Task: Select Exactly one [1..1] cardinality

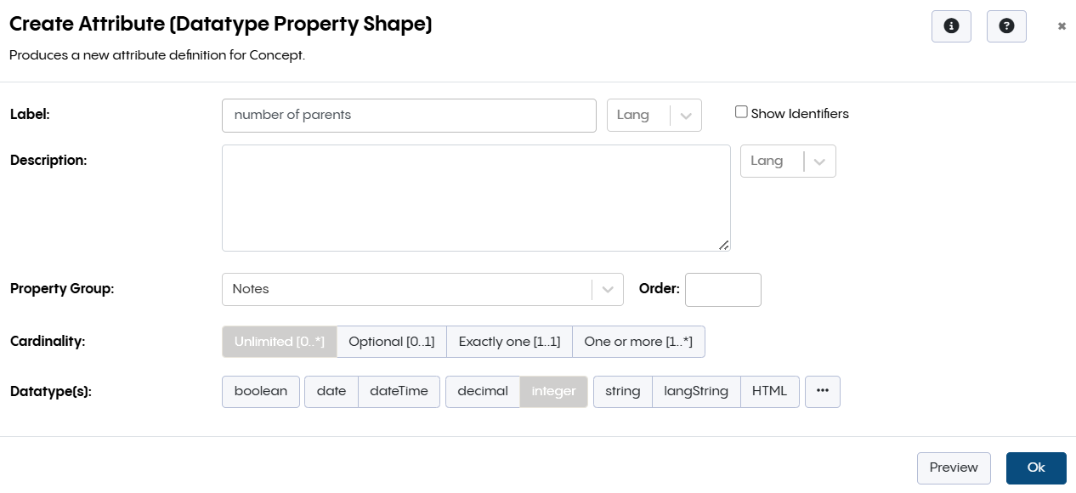Action: [509, 341]
